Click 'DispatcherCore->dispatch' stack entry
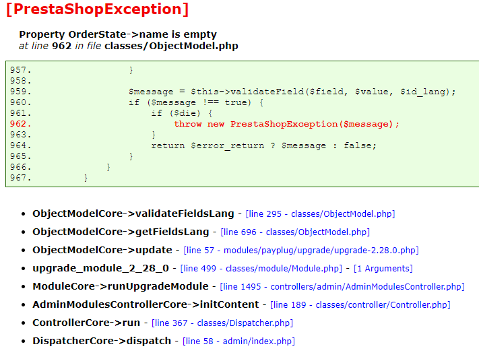The image size is (479, 361). [x=102, y=341]
